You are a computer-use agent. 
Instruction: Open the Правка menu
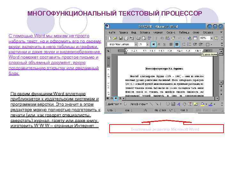[123, 32]
